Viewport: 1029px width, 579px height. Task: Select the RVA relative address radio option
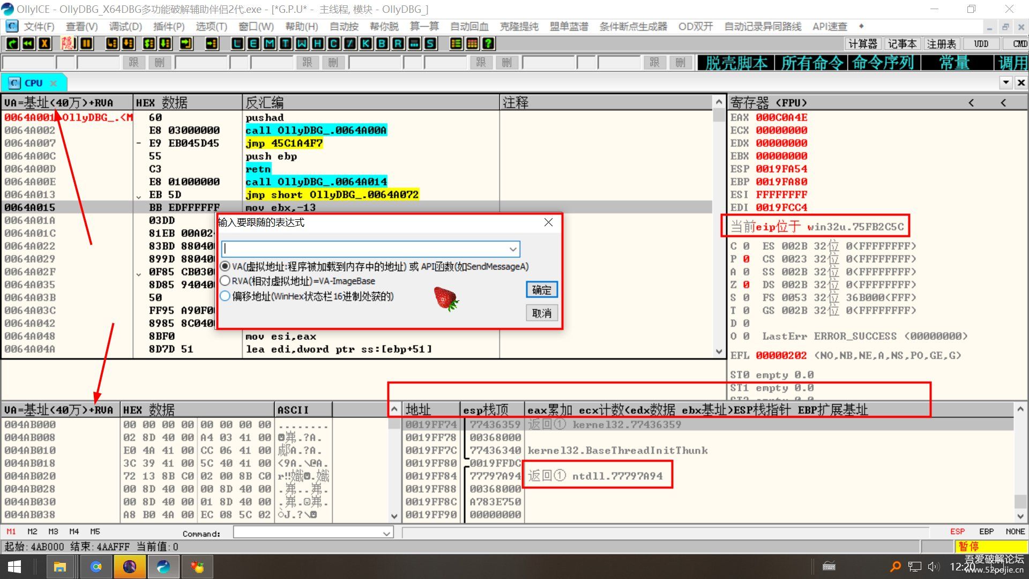225,281
